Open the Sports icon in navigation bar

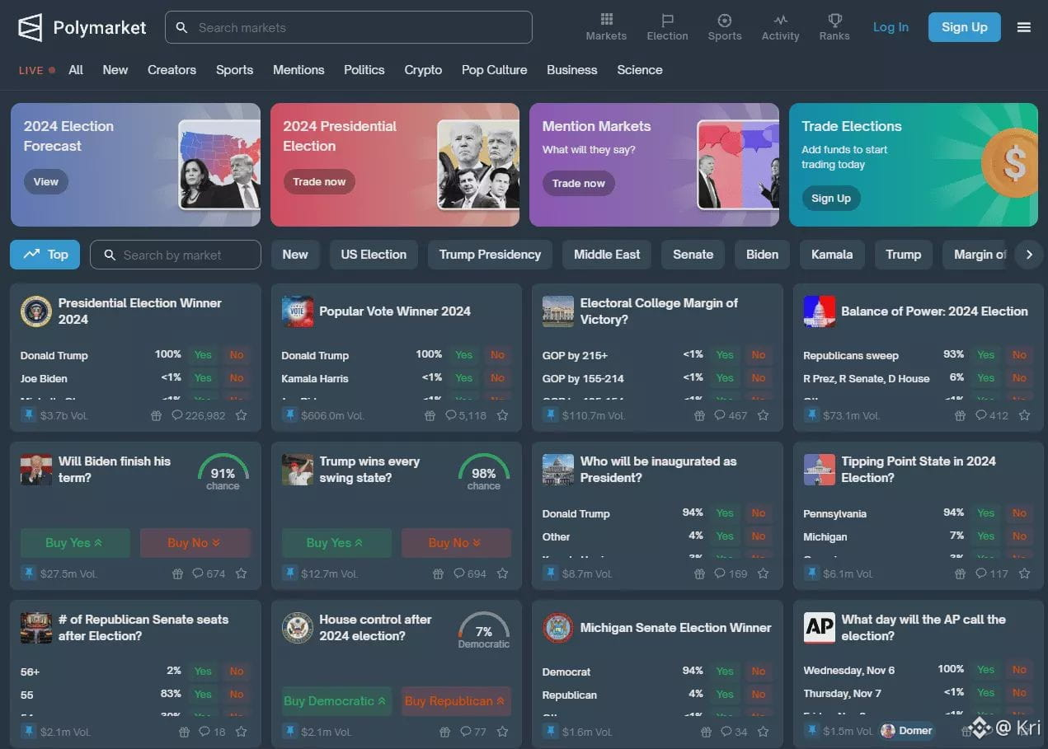[725, 21]
